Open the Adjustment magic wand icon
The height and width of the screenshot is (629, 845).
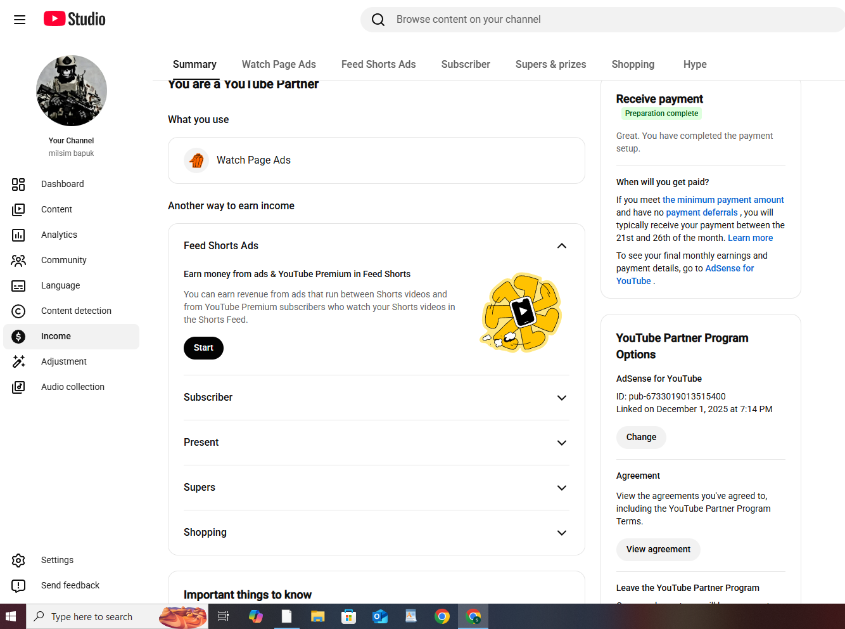pos(18,361)
